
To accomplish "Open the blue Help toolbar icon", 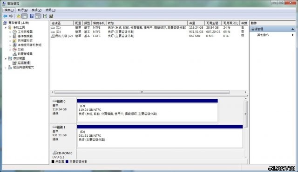I will 32,16.
